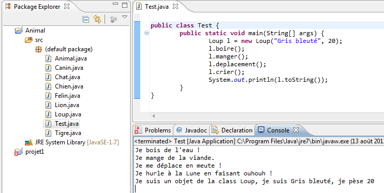The width and height of the screenshot is (384, 193).
Task: Click the Loup.java file icon
Action: point(48,114)
